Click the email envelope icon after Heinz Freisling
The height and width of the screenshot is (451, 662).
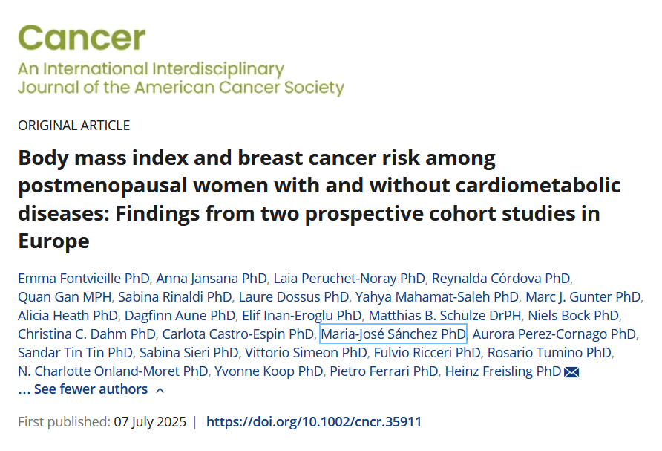point(571,371)
